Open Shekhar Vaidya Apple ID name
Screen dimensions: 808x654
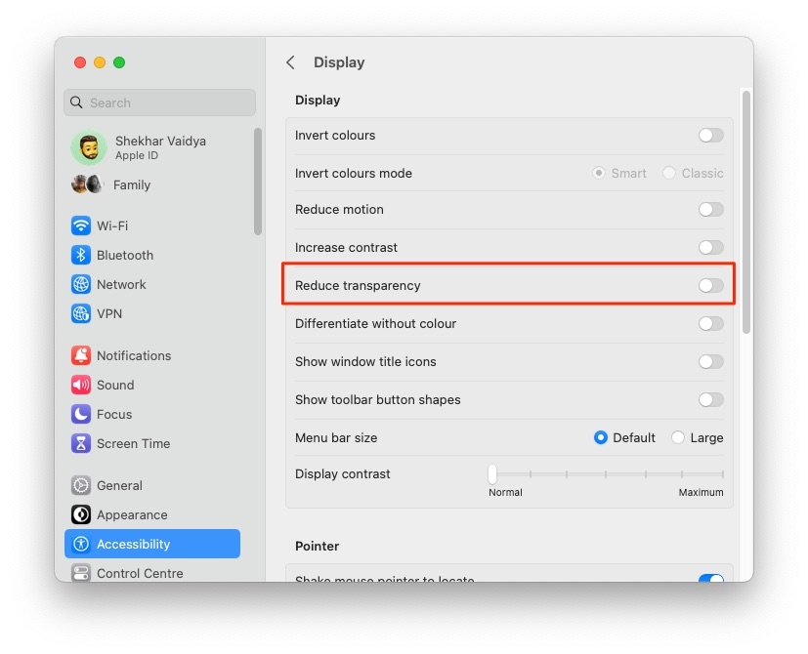tap(160, 141)
